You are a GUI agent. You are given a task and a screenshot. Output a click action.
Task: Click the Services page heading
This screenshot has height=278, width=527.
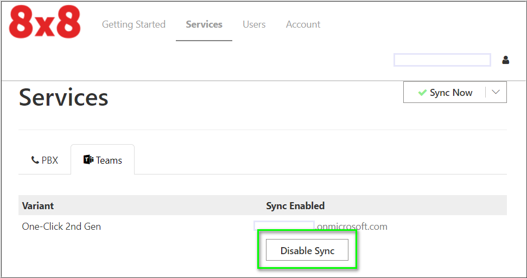click(64, 98)
